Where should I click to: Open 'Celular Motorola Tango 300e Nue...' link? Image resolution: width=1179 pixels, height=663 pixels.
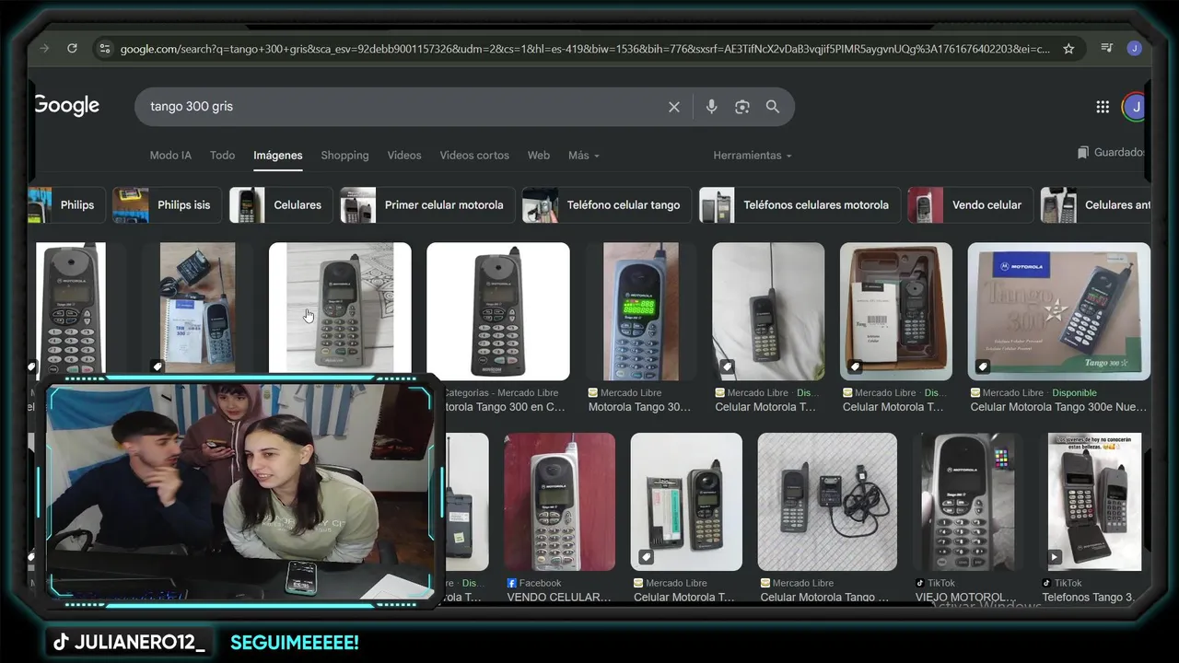point(1058,407)
